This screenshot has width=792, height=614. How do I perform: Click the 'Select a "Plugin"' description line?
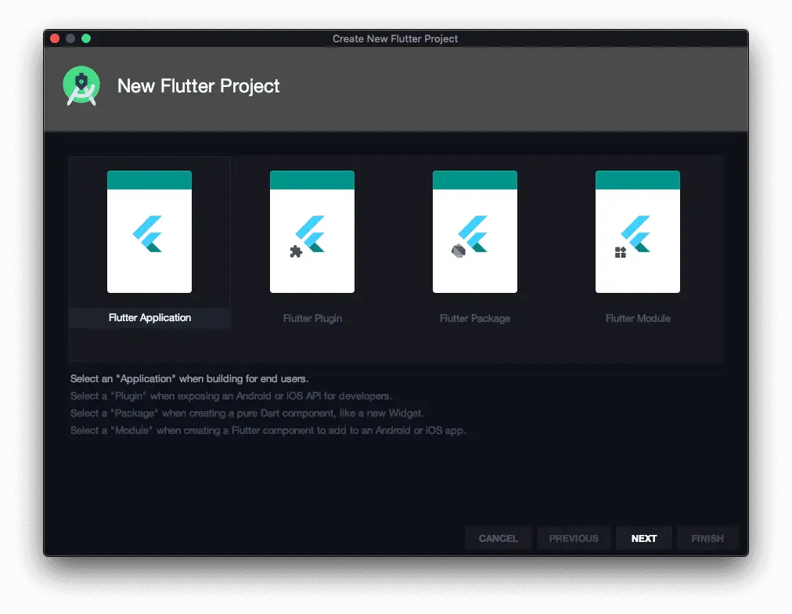(x=231, y=395)
